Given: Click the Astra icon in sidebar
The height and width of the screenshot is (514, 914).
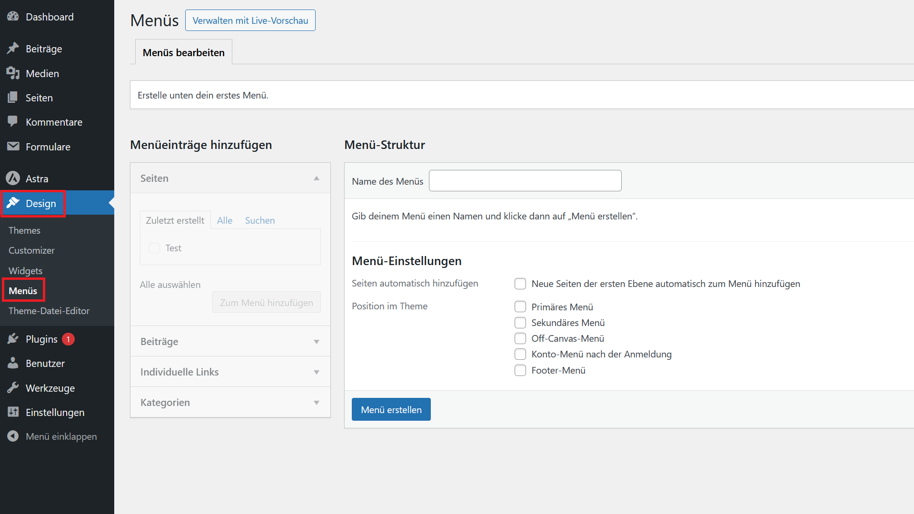Looking at the screenshot, I should 12,178.
